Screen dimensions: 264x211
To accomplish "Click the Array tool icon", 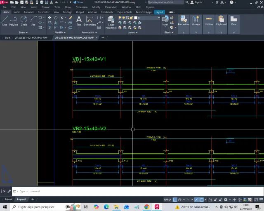I will 62,28.
